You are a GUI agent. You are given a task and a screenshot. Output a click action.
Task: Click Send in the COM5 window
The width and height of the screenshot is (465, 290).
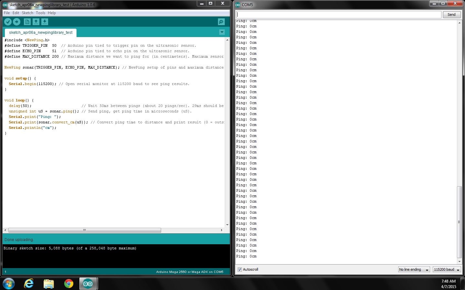coord(451,15)
